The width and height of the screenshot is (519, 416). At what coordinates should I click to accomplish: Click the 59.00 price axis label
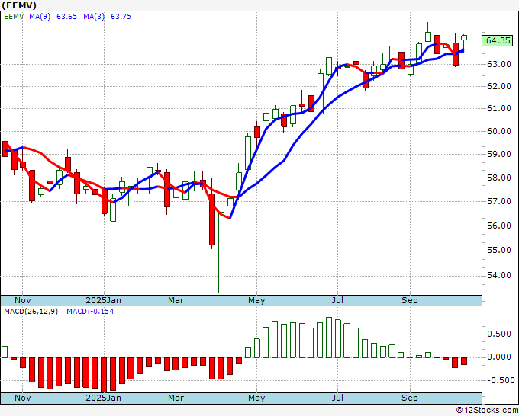coord(499,155)
